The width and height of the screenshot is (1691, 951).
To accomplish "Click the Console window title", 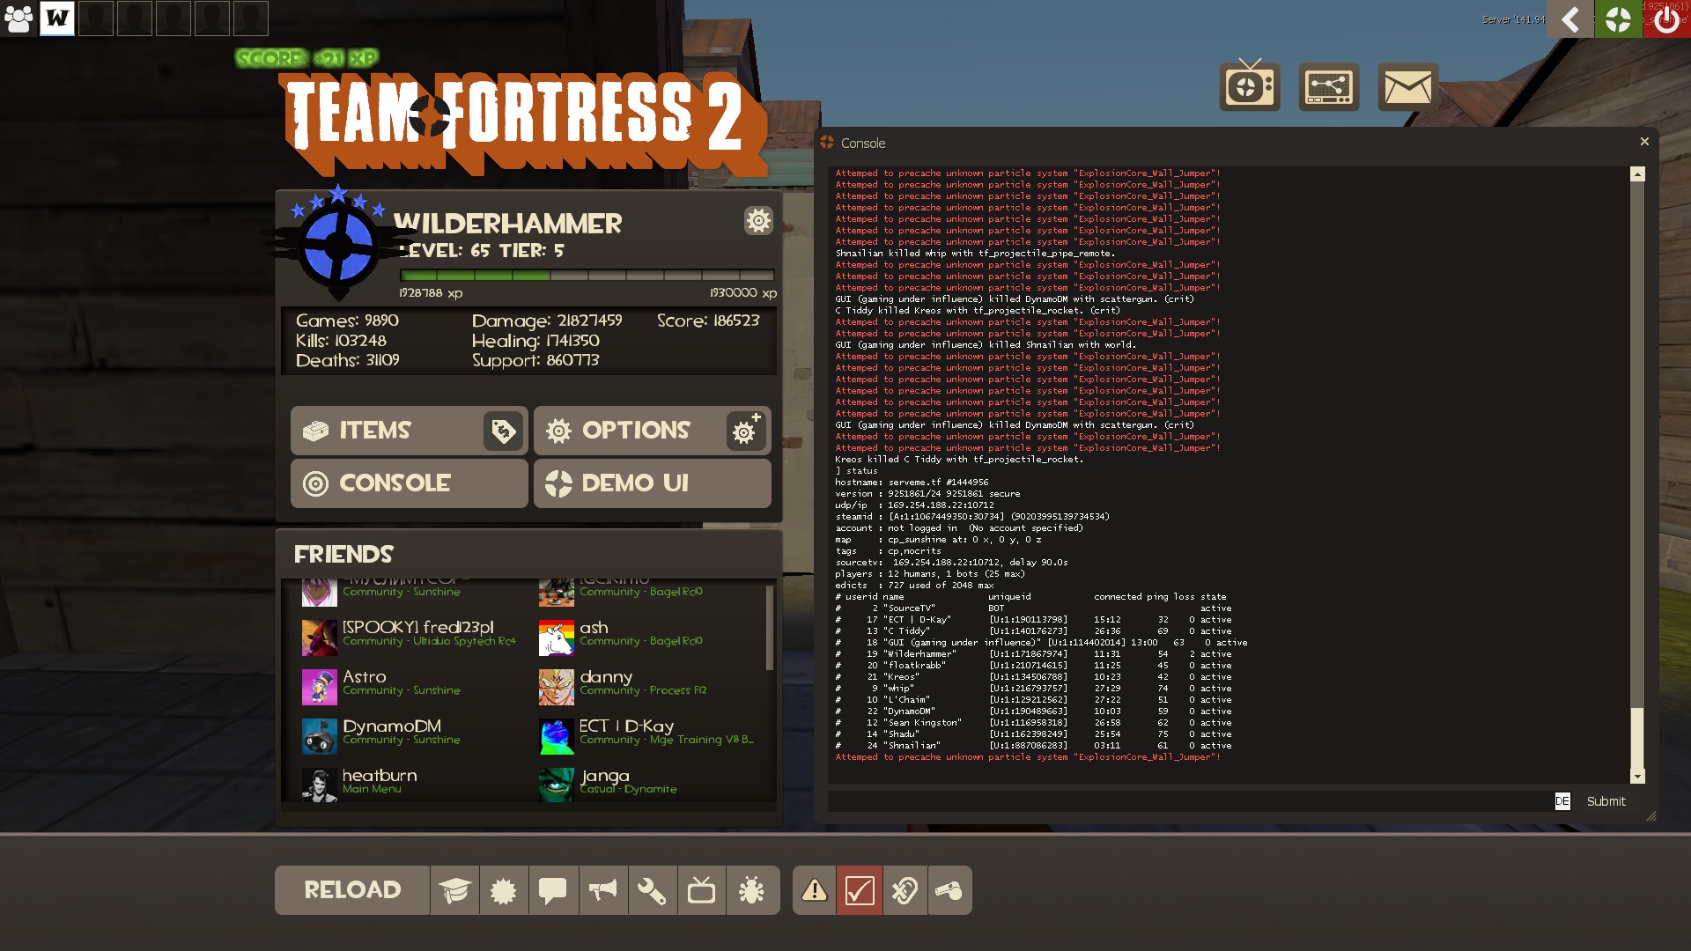I will (862, 143).
